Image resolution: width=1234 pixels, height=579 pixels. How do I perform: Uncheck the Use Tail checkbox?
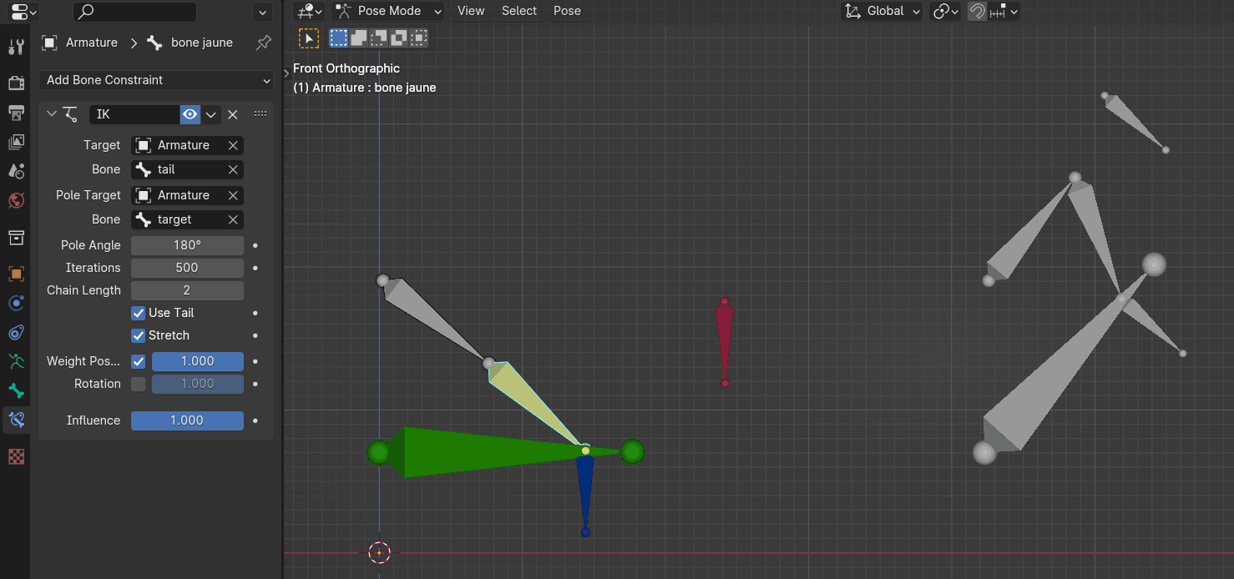(x=137, y=313)
